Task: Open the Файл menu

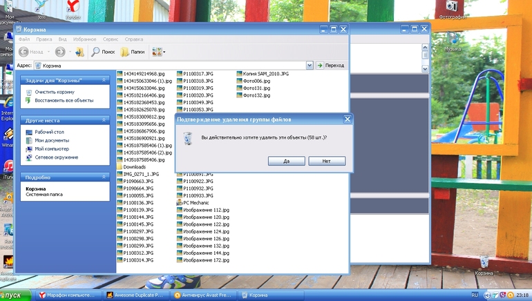Action: pyautogui.click(x=24, y=40)
